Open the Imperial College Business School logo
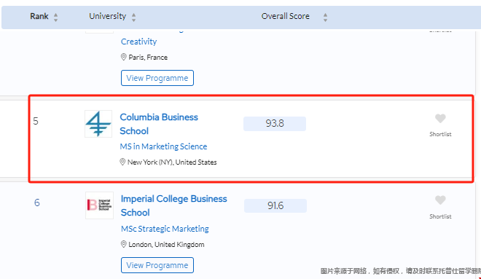The width and height of the screenshot is (481, 279). (x=99, y=205)
